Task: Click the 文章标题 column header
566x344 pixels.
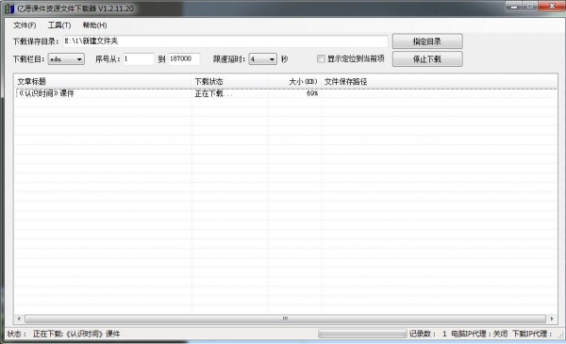Action: click(x=103, y=81)
